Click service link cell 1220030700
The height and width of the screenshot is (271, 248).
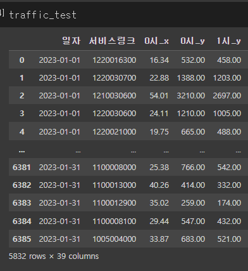[115, 78]
